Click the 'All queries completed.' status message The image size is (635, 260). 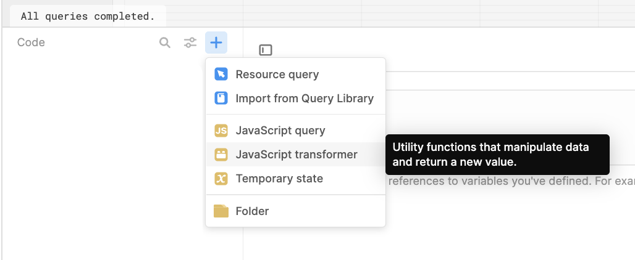point(88,16)
